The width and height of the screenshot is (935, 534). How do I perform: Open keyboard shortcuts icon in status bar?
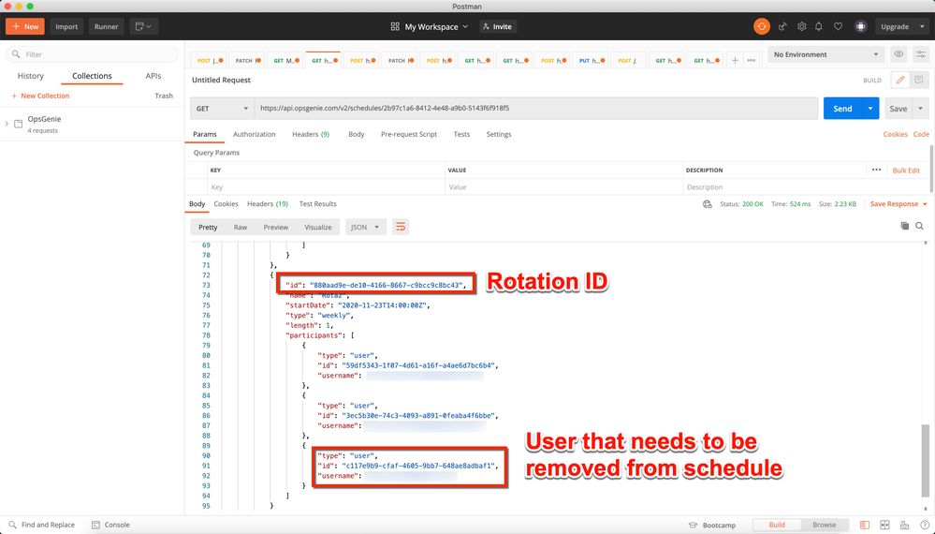[x=905, y=525]
